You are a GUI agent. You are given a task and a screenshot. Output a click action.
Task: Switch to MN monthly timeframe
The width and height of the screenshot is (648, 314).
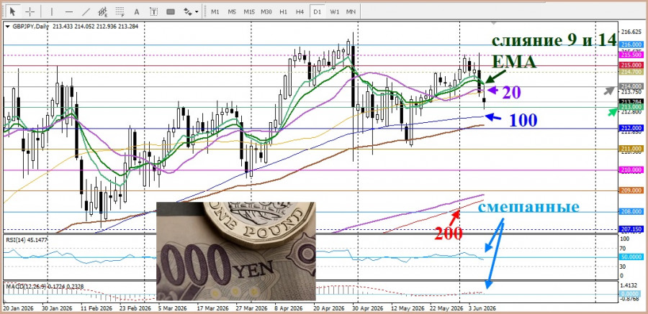351,11
